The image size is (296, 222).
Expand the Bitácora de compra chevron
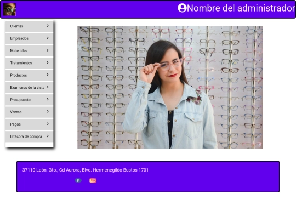(48, 136)
